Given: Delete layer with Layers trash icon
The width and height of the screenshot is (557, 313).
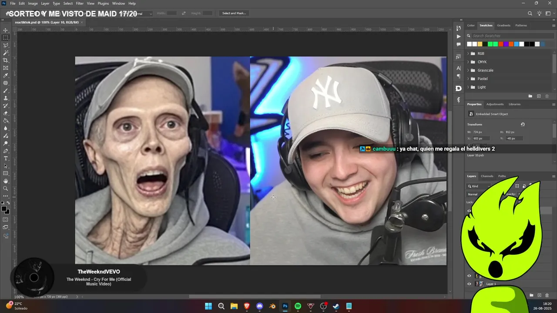Looking at the screenshot, I should (547, 295).
